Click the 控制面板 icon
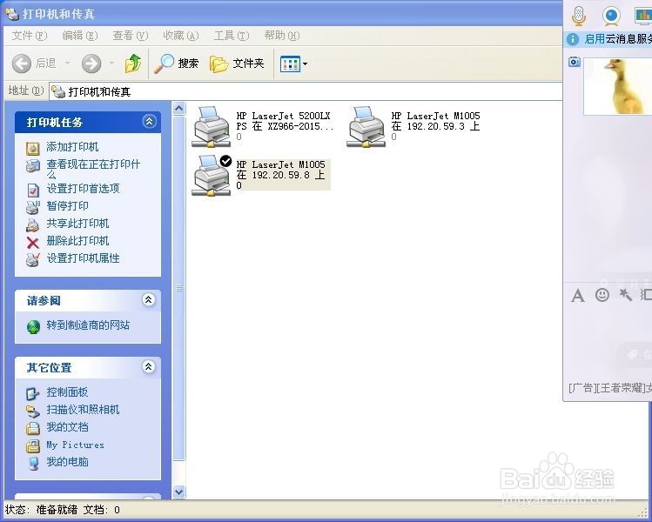This screenshot has height=522, width=652. [x=33, y=393]
